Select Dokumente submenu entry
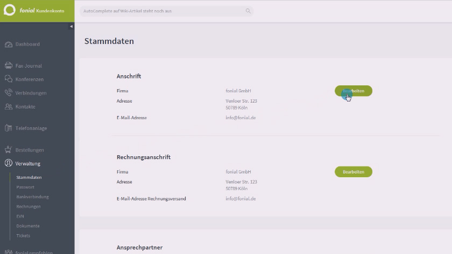452x254 pixels. [x=27, y=226]
